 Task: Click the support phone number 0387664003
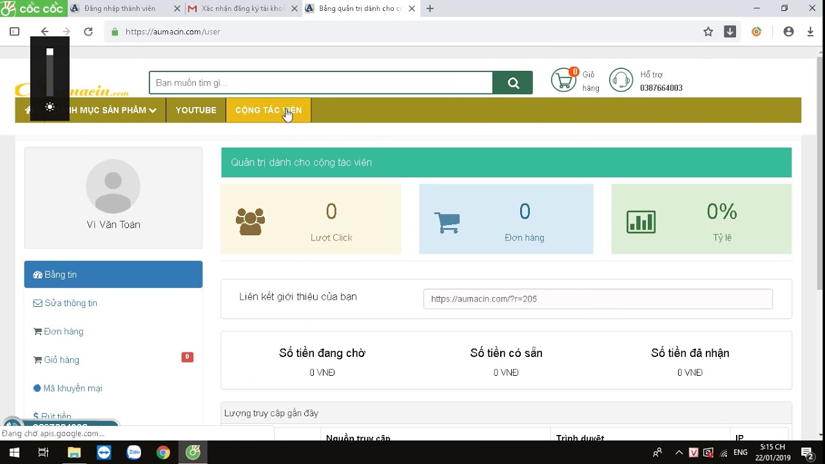click(661, 88)
